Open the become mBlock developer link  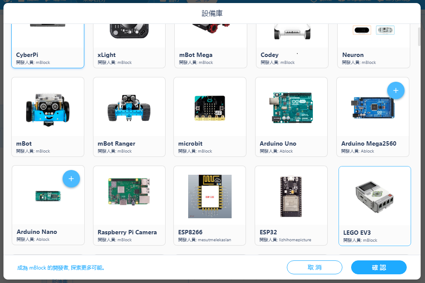61,268
